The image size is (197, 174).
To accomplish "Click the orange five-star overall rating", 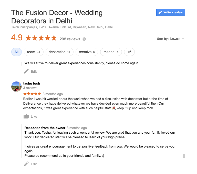I will click(41, 38).
